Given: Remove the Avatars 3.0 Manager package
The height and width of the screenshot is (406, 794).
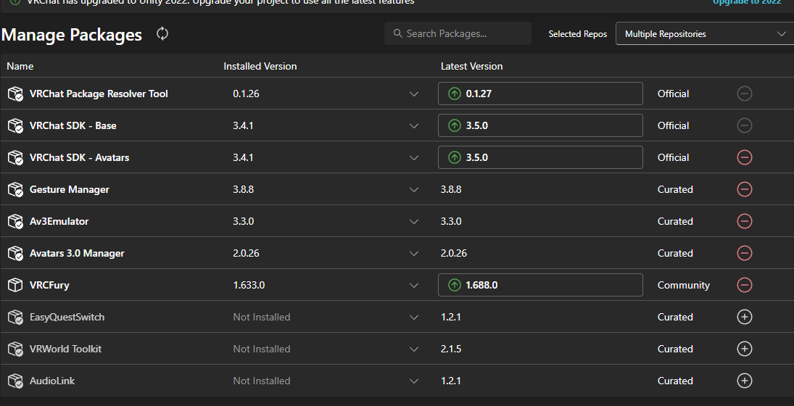Looking at the screenshot, I should [x=744, y=253].
